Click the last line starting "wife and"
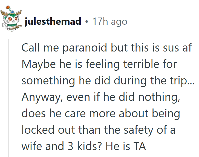 pos(83,147)
